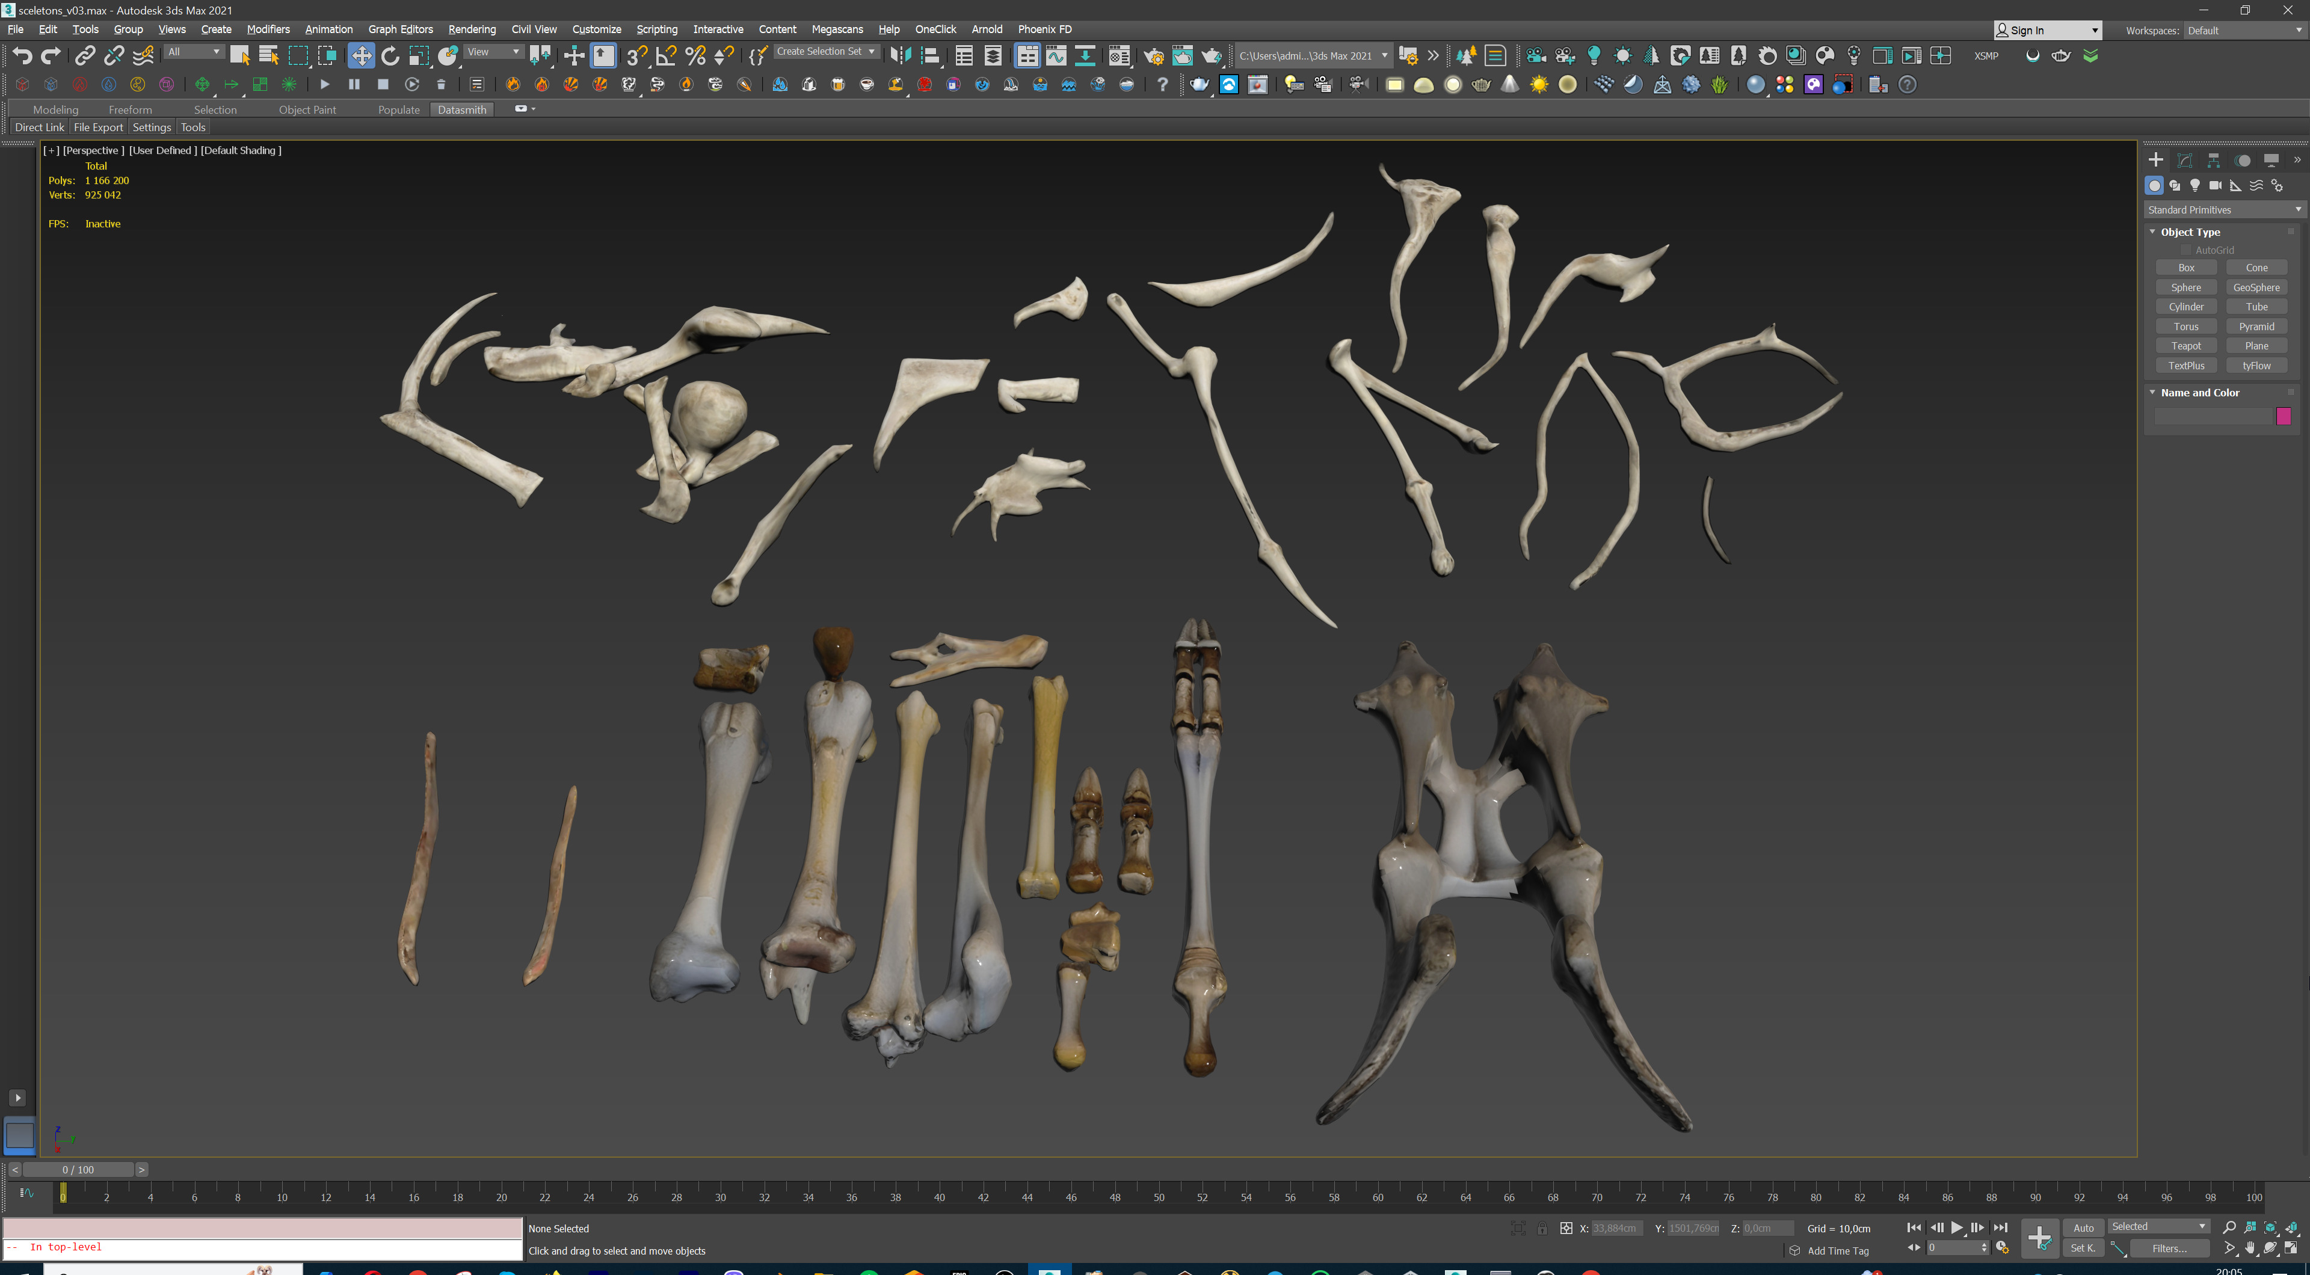This screenshot has height=1275, width=2310.
Task: Open the Workspaces Default dropdown
Action: [x=2244, y=31]
